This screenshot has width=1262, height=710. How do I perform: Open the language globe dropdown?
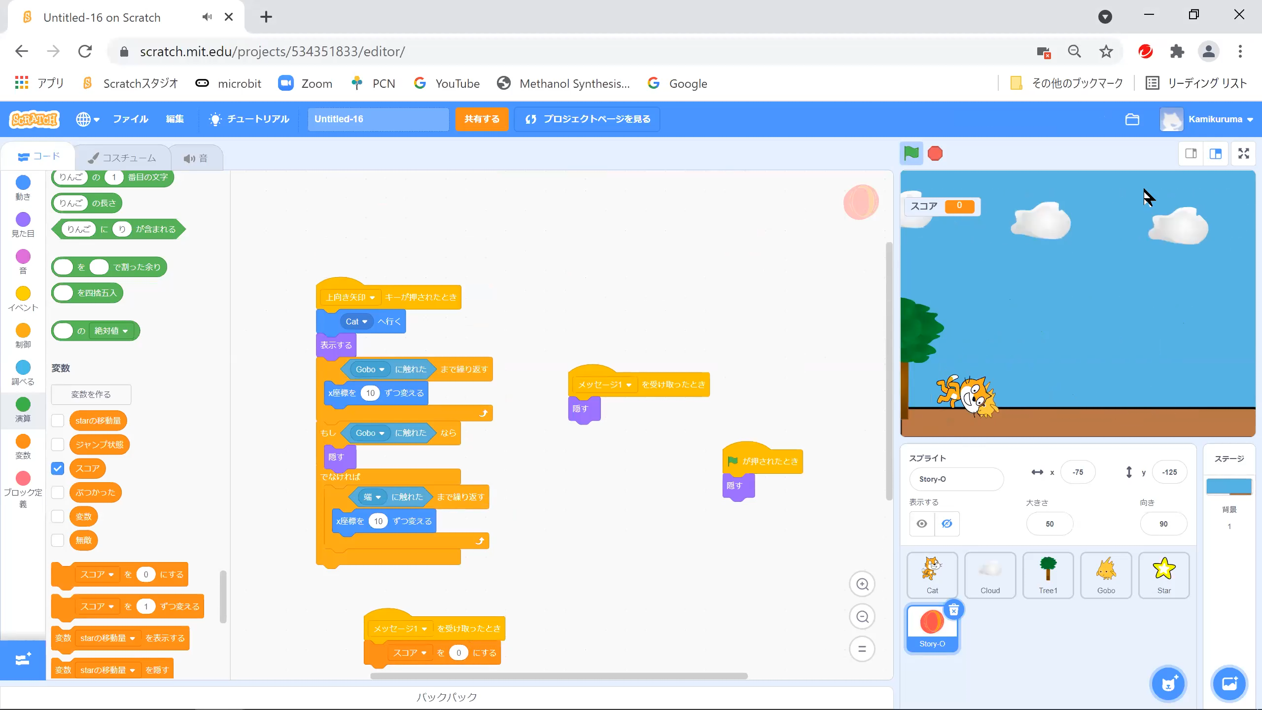point(88,119)
